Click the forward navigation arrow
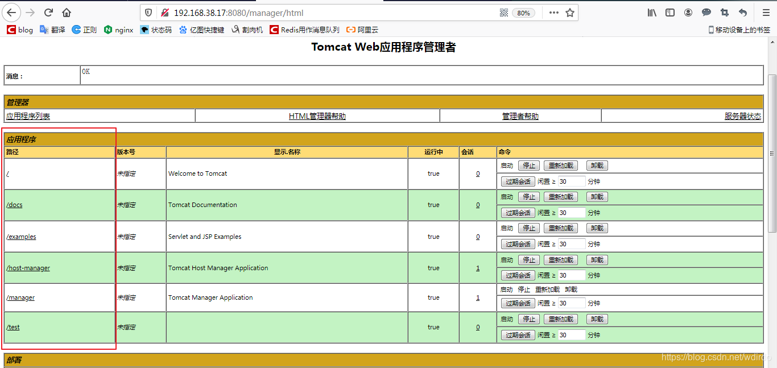Image resolution: width=777 pixels, height=368 pixels. [x=30, y=13]
